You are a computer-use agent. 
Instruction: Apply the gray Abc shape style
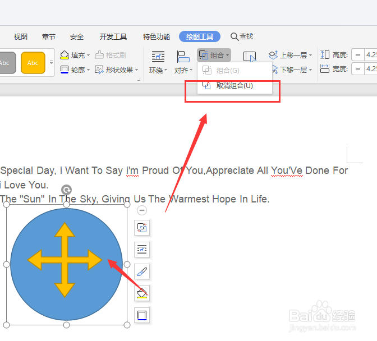7,63
